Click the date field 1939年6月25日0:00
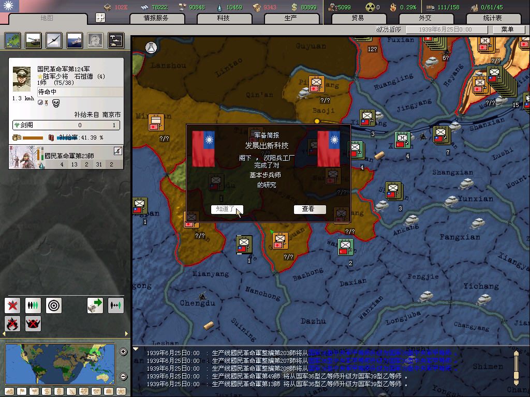The image size is (530, 397). pos(447,29)
